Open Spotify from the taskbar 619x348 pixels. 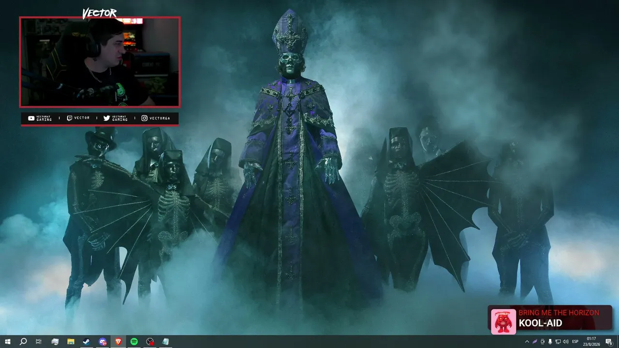[134, 342]
